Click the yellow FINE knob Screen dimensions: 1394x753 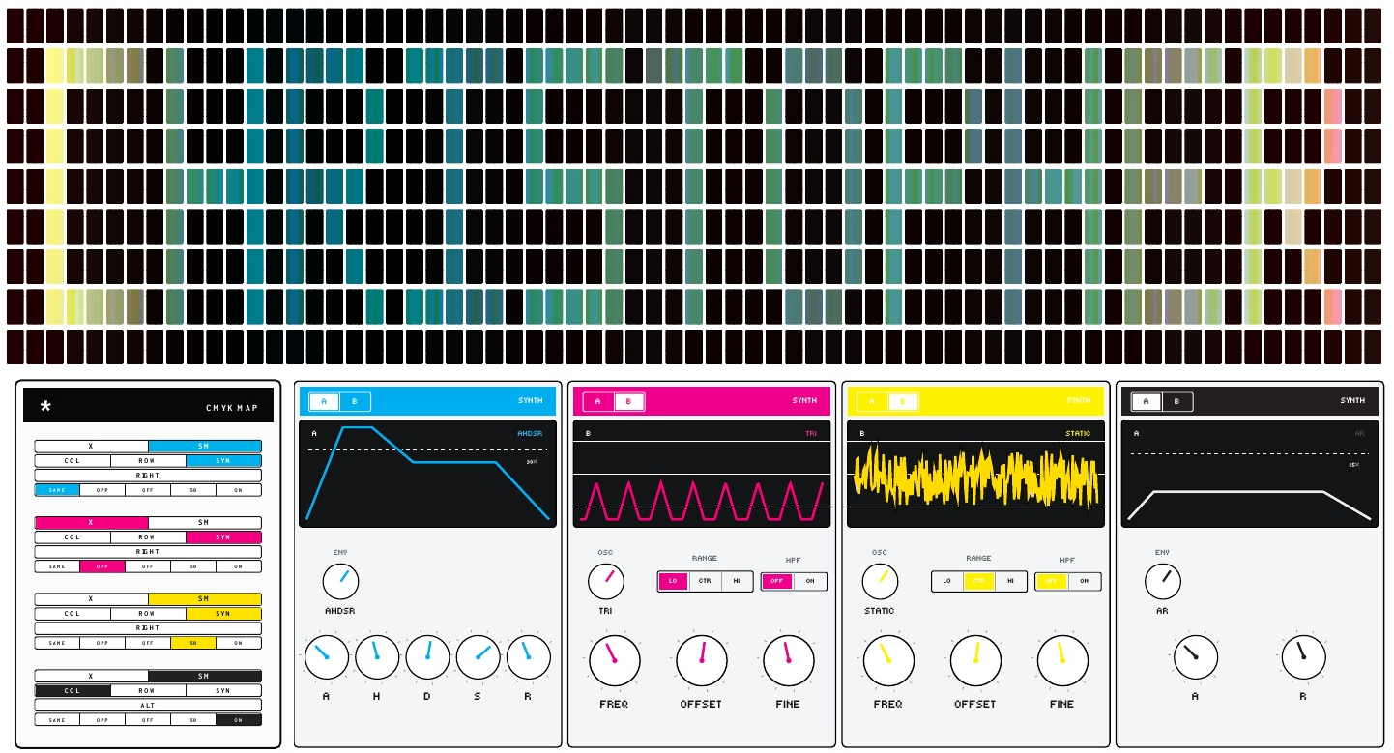pyautogui.click(x=1062, y=660)
